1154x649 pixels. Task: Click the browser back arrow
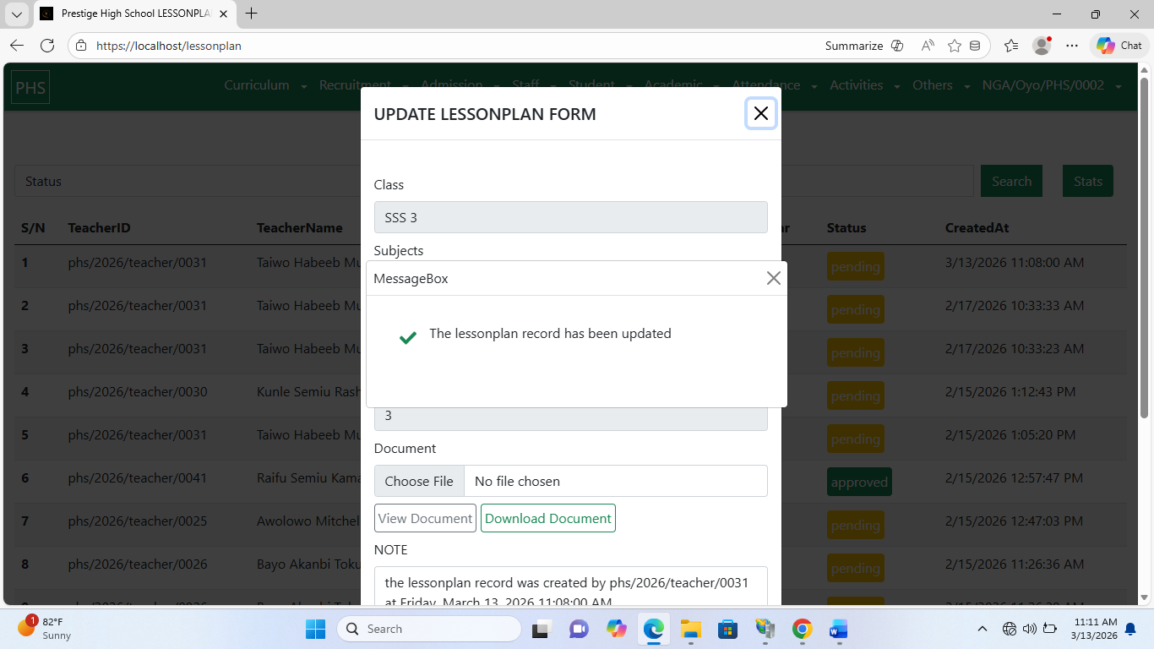[17, 46]
